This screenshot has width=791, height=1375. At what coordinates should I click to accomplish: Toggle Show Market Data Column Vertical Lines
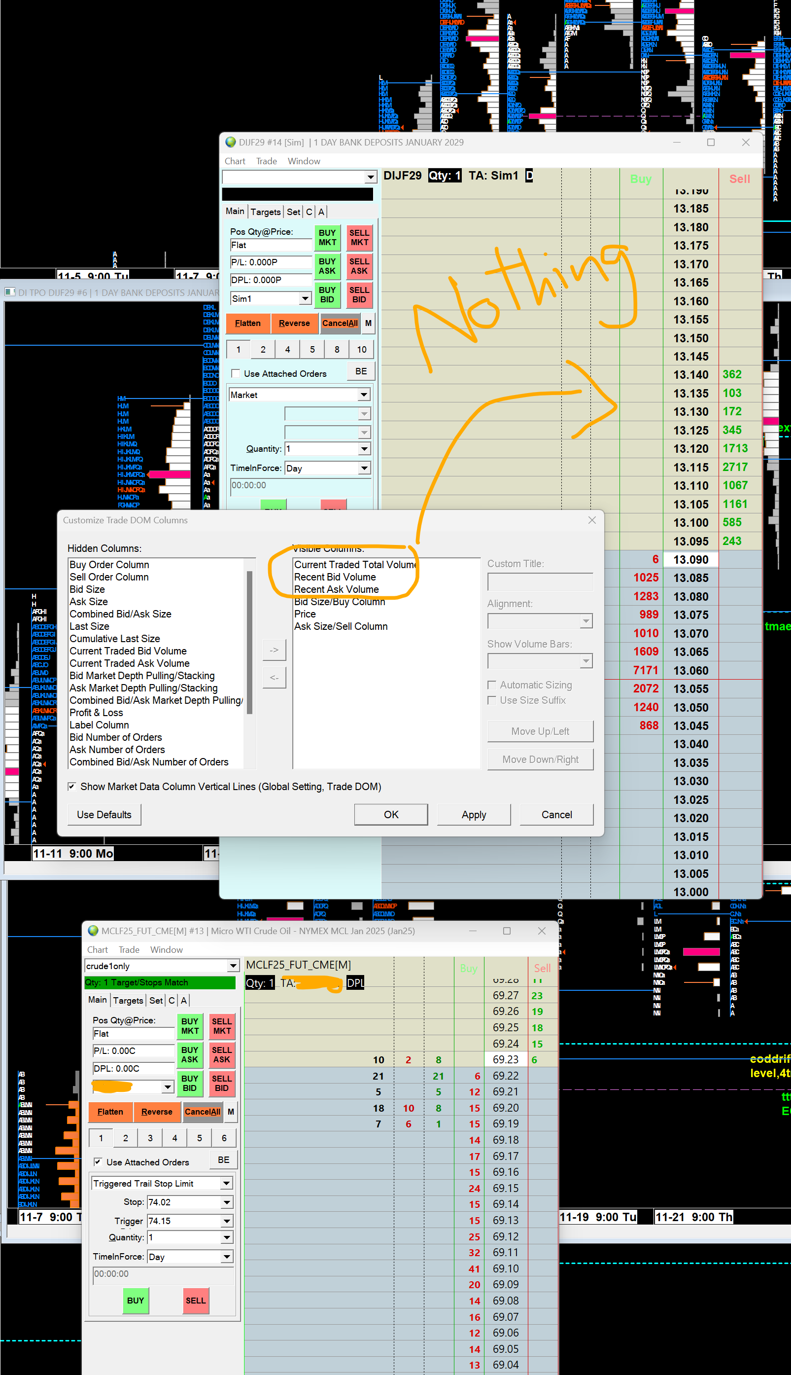(72, 787)
